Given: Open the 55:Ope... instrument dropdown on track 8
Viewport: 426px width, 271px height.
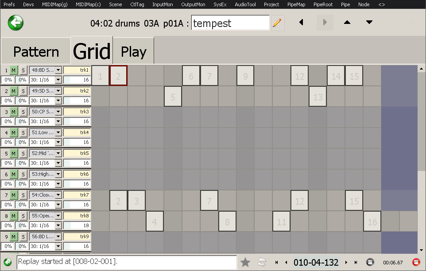Looking at the screenshot, I should [x=58, y=216].
